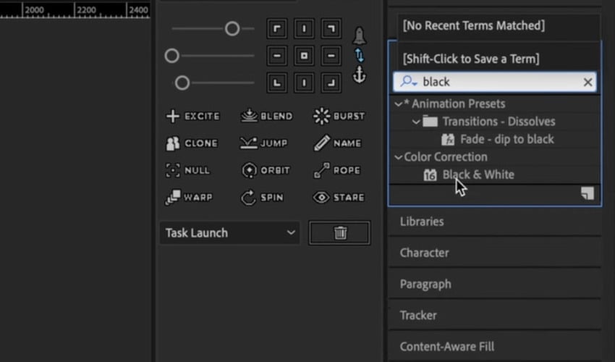615x362 pixels.
Task: Click the trash can delete button
Action: tap(339, 233)
